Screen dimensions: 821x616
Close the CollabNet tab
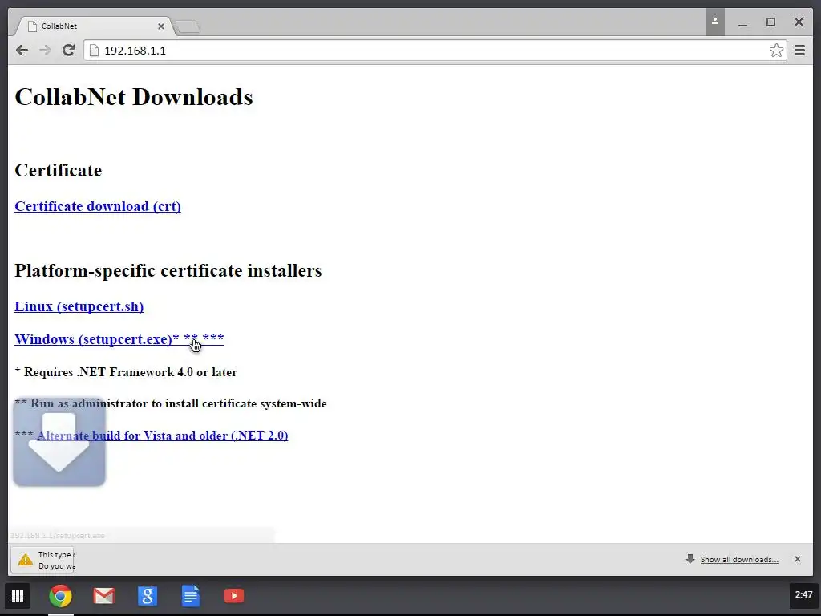(160, 26)
